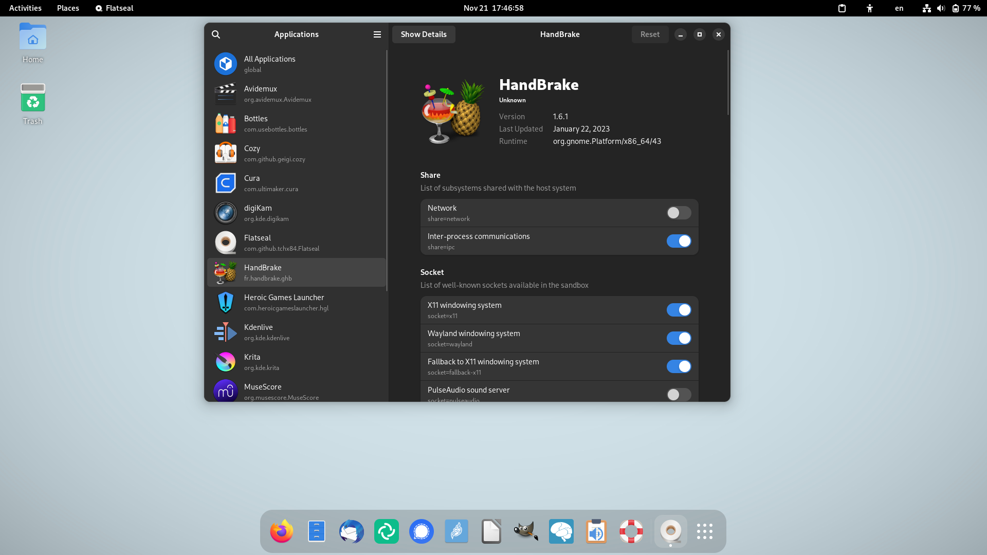Screen dimensions: 987x555
Task: Enable the Network share toggle
Action: point(679,213)
